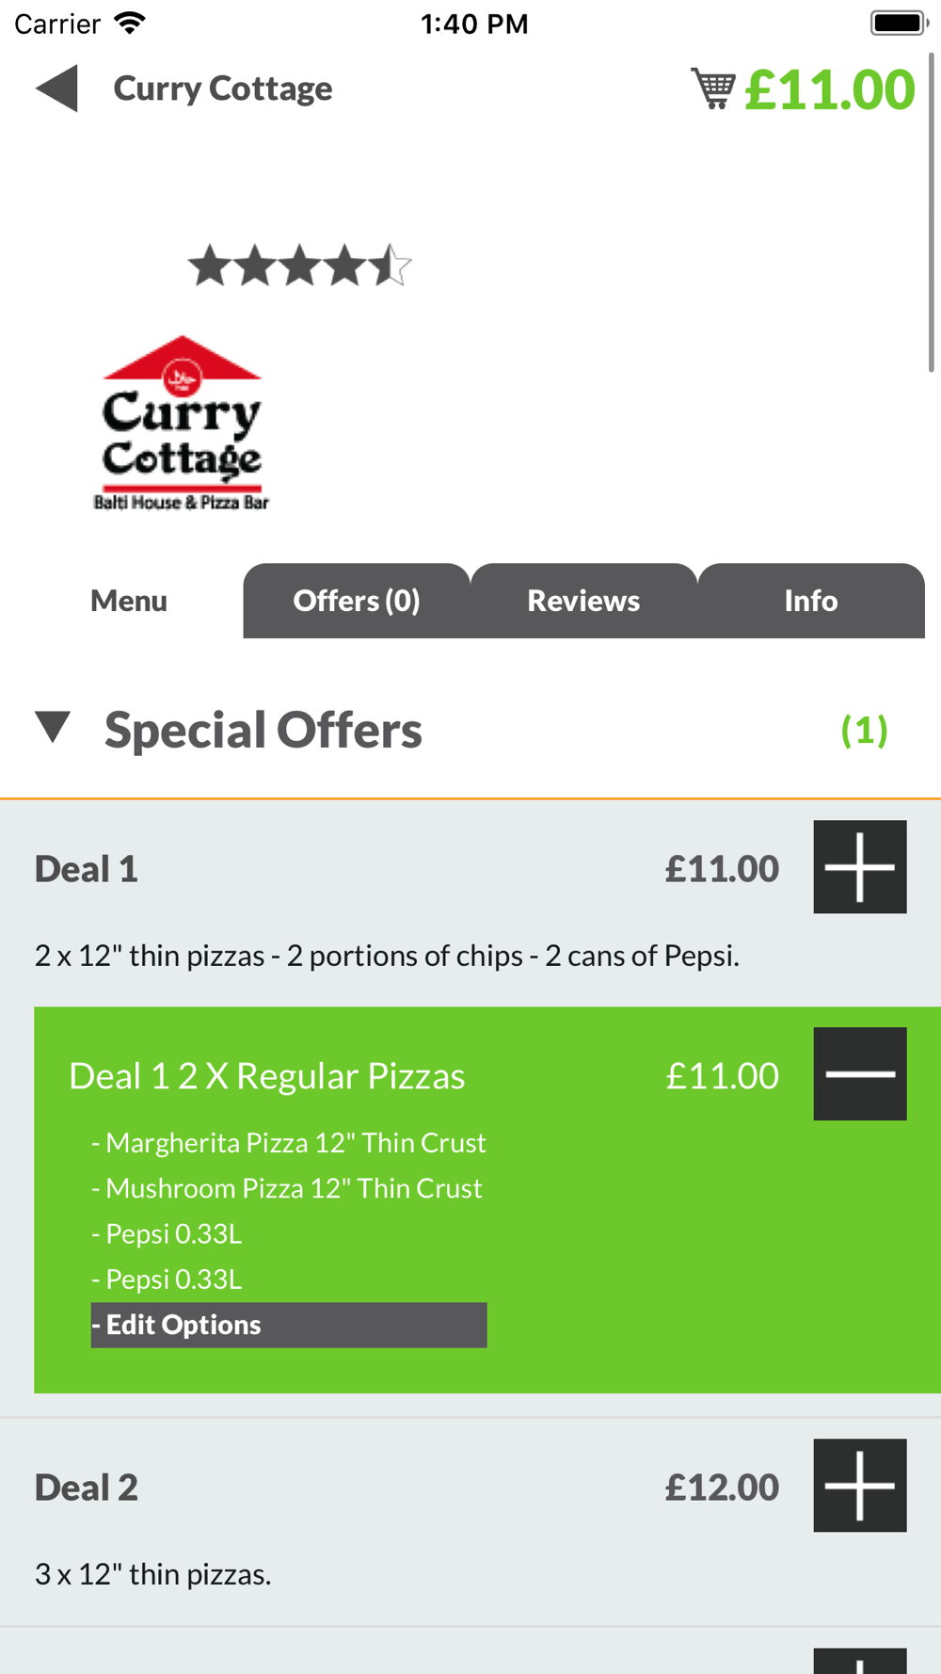The height and width of the screenshot is (1674, 941).
Task: Tap the Curry Cottage header title
Action: 223,89
